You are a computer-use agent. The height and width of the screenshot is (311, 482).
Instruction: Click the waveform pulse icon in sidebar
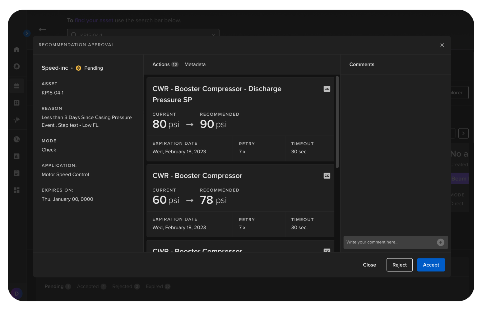(x=17, y=120)
